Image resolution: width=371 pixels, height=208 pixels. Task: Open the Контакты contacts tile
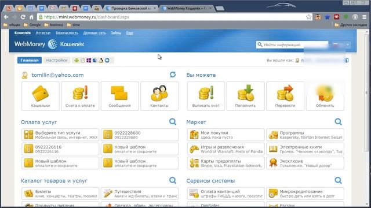159,96
